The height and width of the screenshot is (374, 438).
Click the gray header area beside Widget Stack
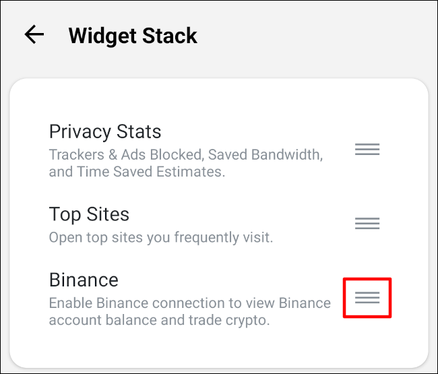315,36
